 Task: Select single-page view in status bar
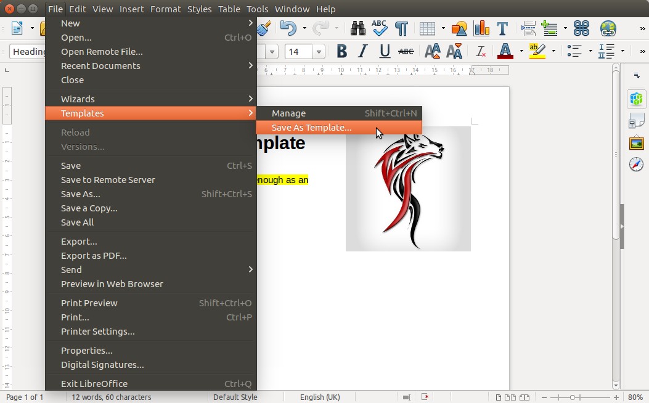pos(499,397)
